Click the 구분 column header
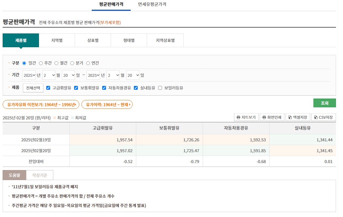 pos(36,128)
